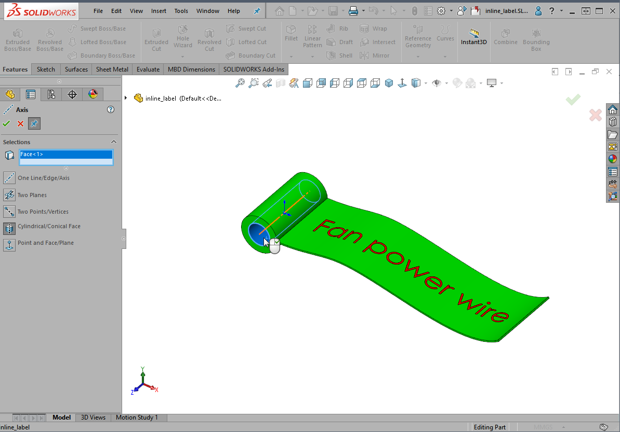Viewport: 620px width, 432px height.
Task: Click the blue inner cylinder face
Action: (x=257, y=233)
